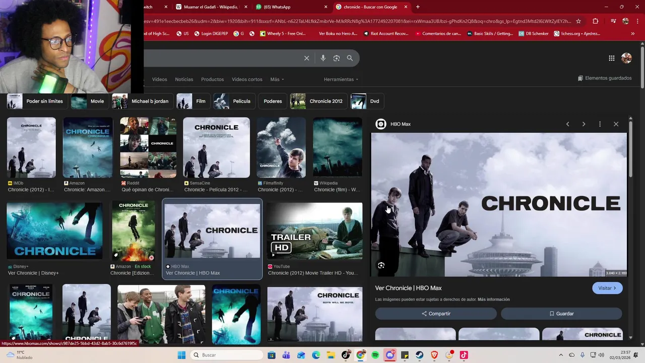Click the magnifier search submit icon

(x=350, y=58)
